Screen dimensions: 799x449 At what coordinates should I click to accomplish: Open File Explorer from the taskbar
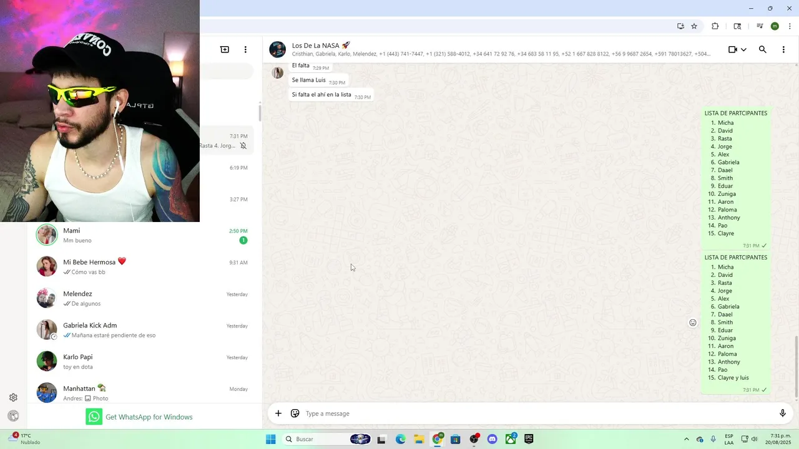(x=419, y=439)
